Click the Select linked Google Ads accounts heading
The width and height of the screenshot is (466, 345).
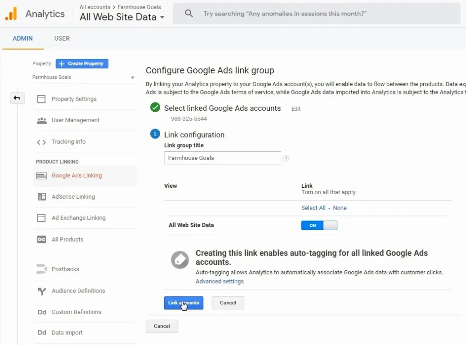[x=222, y=108]
